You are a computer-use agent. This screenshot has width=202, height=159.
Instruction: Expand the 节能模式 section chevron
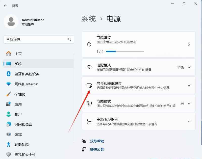pyautogui.click(x=189, y=103)
